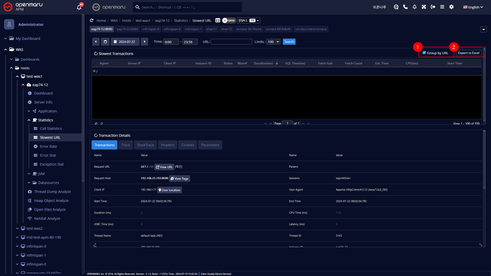The height and width of the screenshot is (276, 491).
Task: Expand the root URL row in table
Action: click(94, 71)
